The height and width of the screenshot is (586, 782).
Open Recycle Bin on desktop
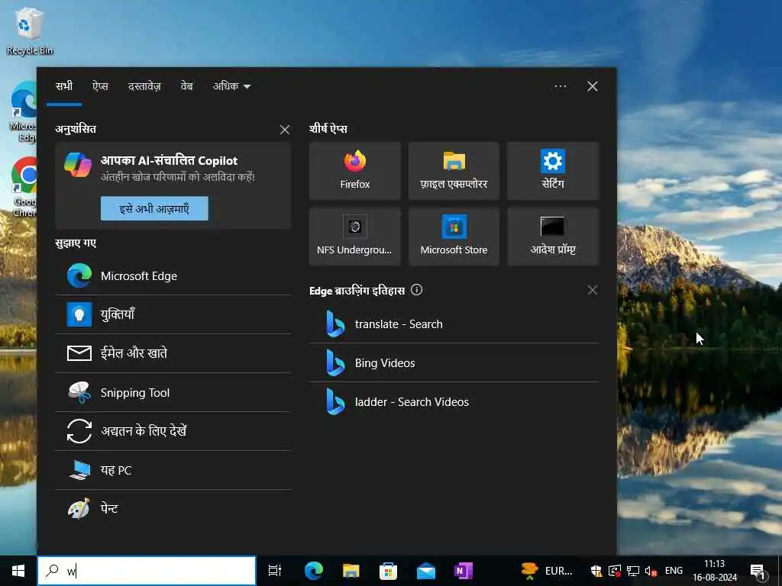click(x=30, y=31)
